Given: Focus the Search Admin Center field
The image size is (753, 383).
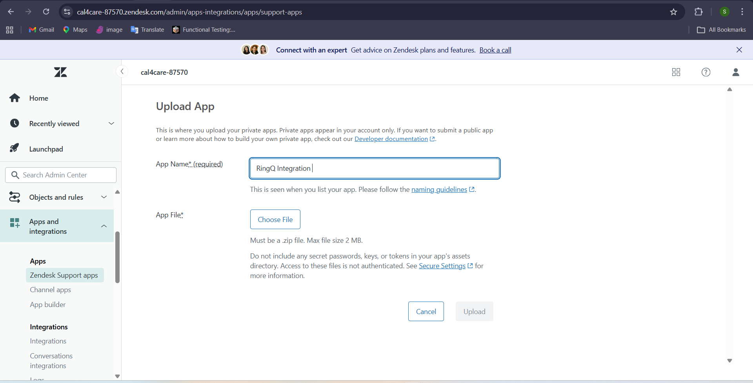Looking at the screenshot, I should pos(61,175).
